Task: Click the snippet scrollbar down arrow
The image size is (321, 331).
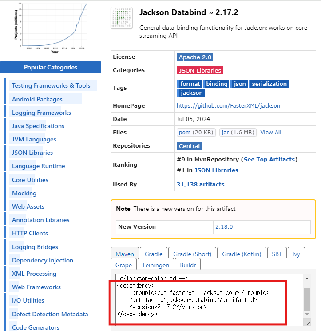Action: click(307, 314)
